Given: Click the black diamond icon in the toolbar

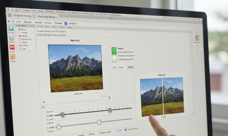Looking at the screenshot, I should (x=9, y=21).
